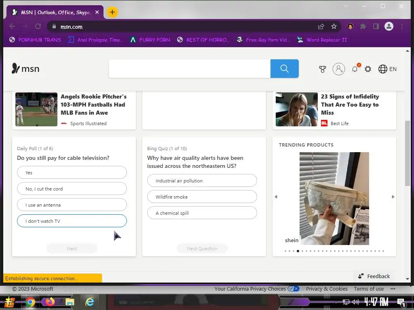The height and width of the screenshot is (310, 414).
Task: Expand footer more options ellipsis
Action: pyautogui.click(x=393, y=289)
